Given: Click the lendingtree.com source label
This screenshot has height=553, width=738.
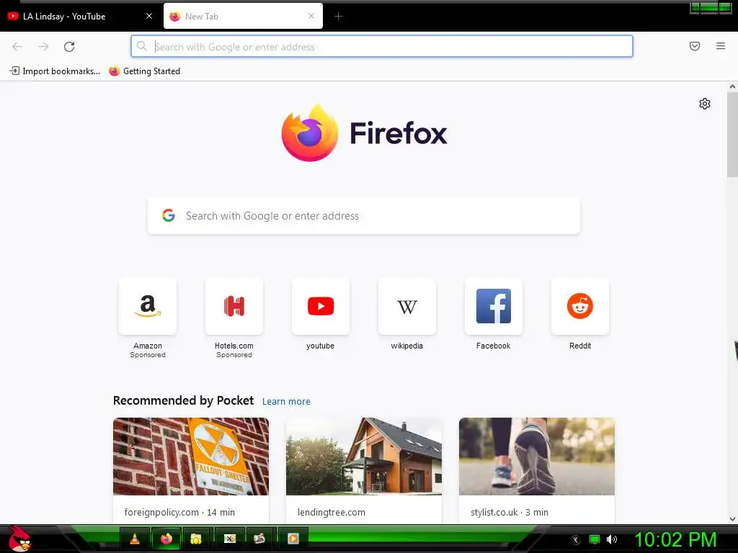Looking at the screenshot, I should coord(332,512).
